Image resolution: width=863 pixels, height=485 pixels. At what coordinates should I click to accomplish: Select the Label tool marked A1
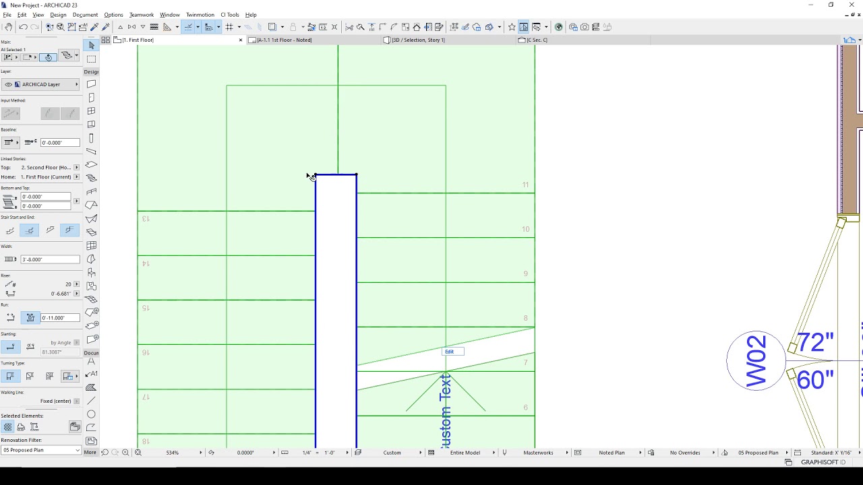pos(92,374)
